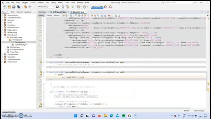The width and height of the screenshot is (211, 119).
Task: Open Profile Project dropdown arrow
Action: pyautogui.click(x=87, y=7)
